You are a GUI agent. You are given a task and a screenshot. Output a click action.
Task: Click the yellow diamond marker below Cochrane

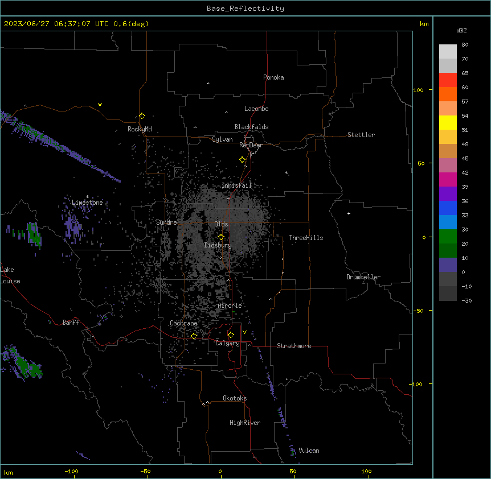coord(194,336)
